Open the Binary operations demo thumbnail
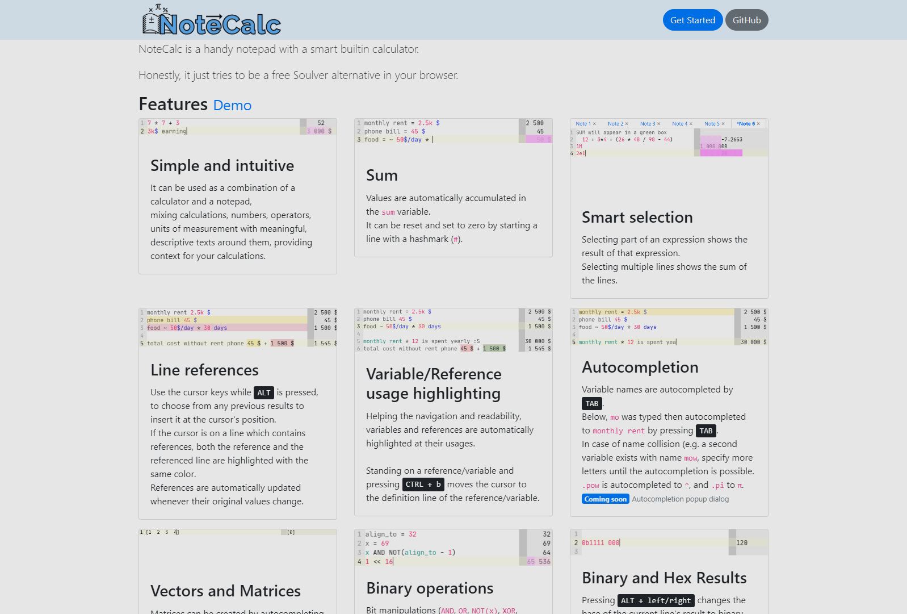Viewport: 907px width, 614px height. (x=453, y=548)
